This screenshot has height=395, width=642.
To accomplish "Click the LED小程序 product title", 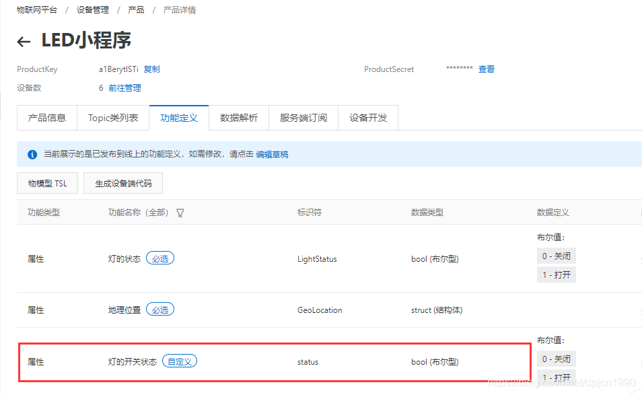I will click(86, 40).
